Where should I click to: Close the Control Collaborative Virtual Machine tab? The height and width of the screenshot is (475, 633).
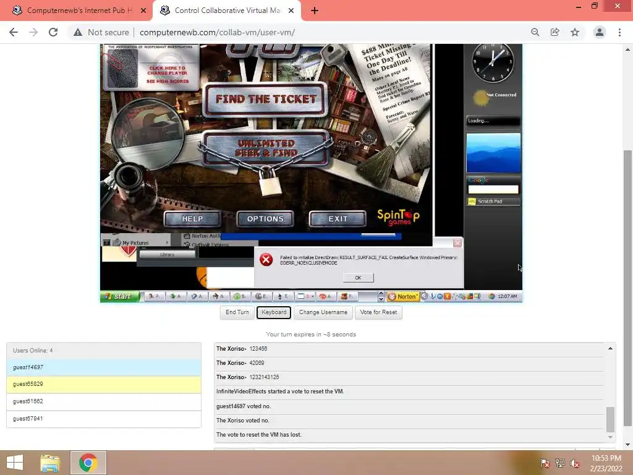[291, 11]
